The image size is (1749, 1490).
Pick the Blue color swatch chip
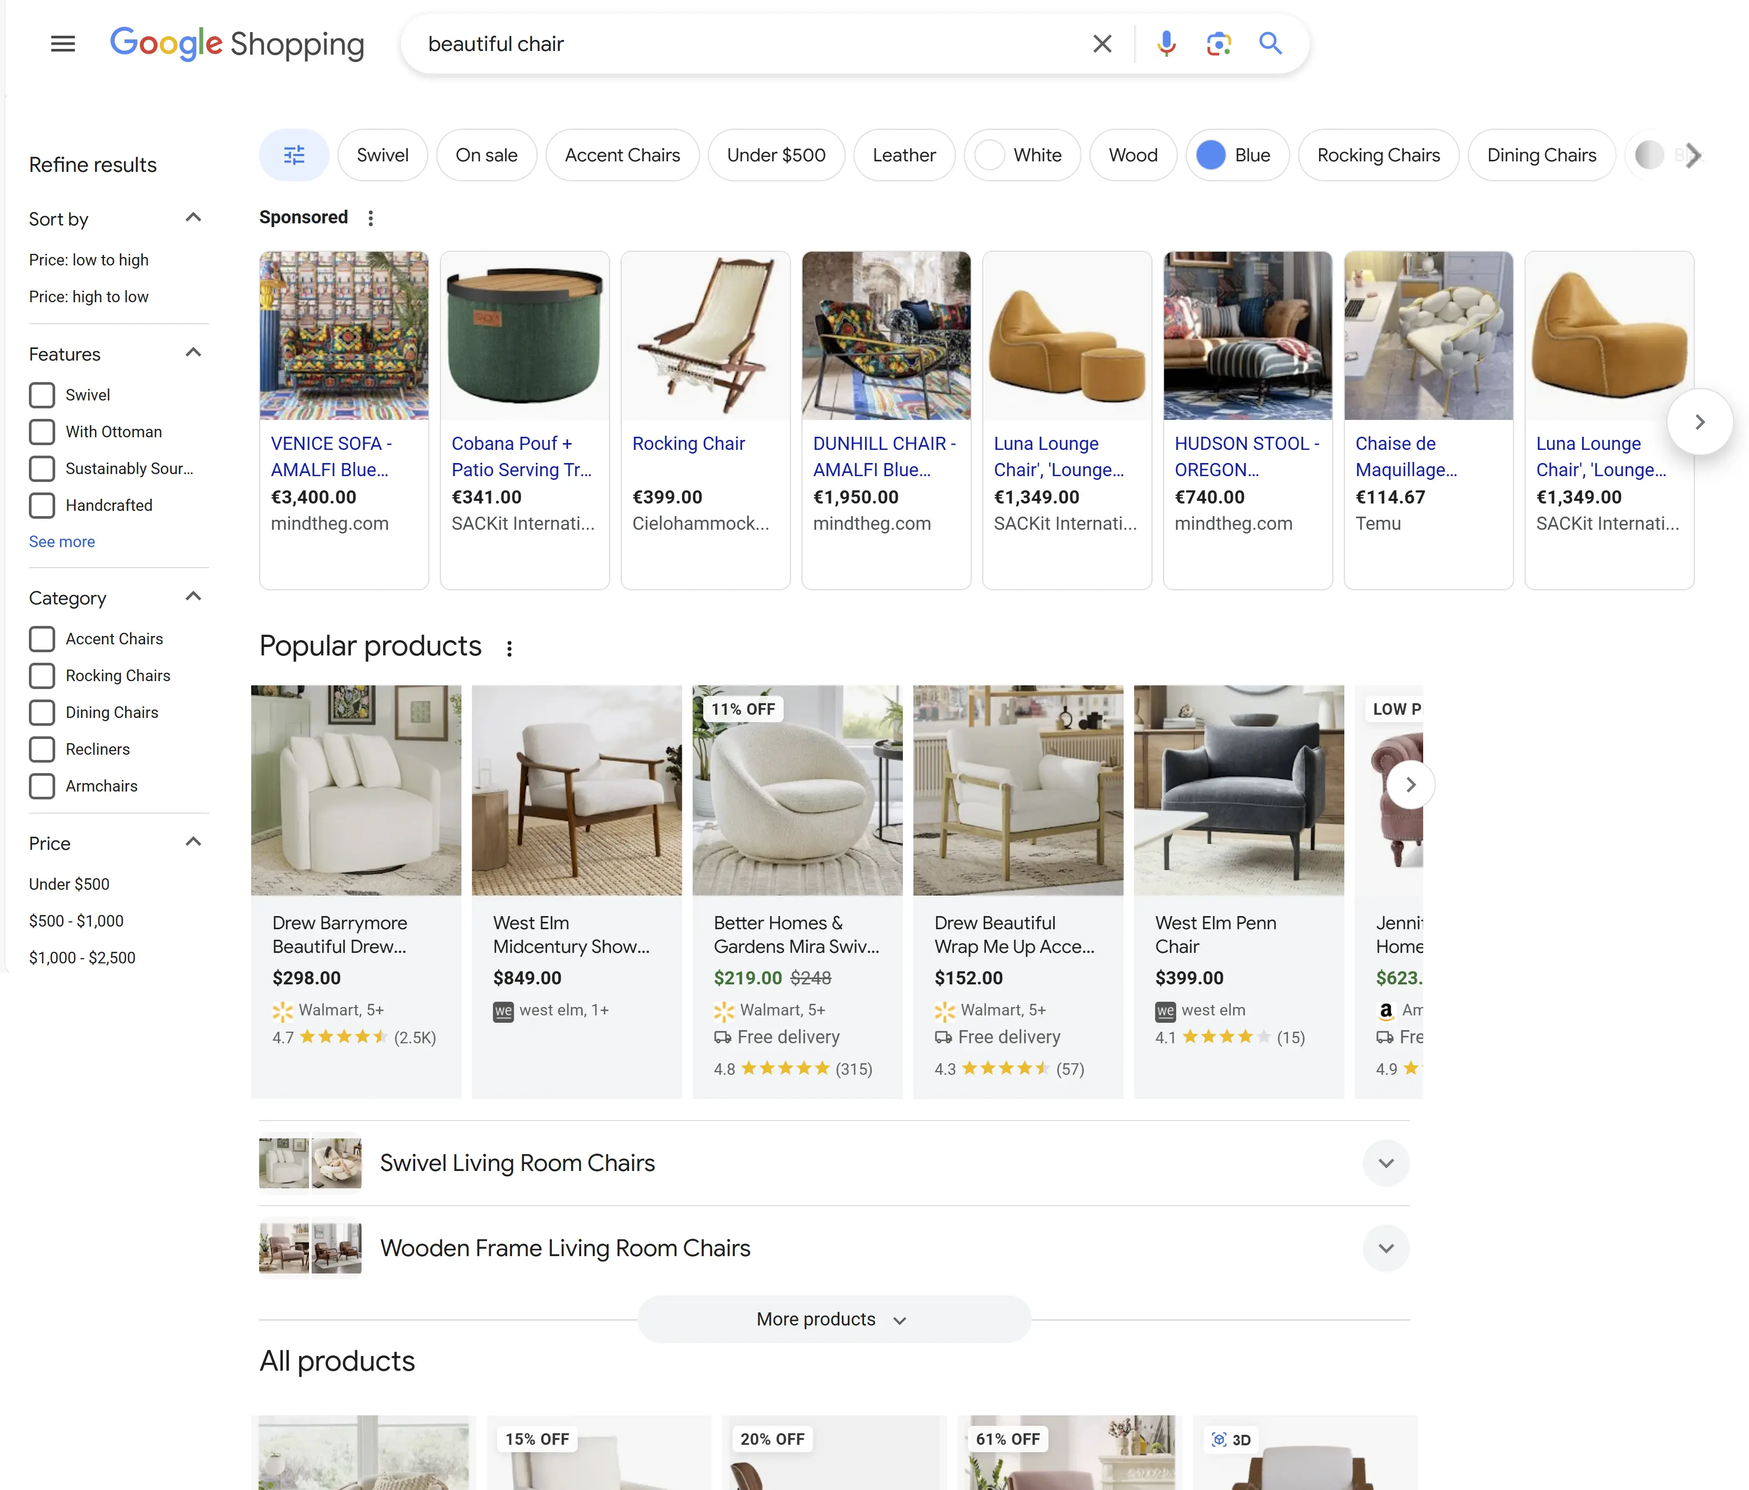[1237, 156]
